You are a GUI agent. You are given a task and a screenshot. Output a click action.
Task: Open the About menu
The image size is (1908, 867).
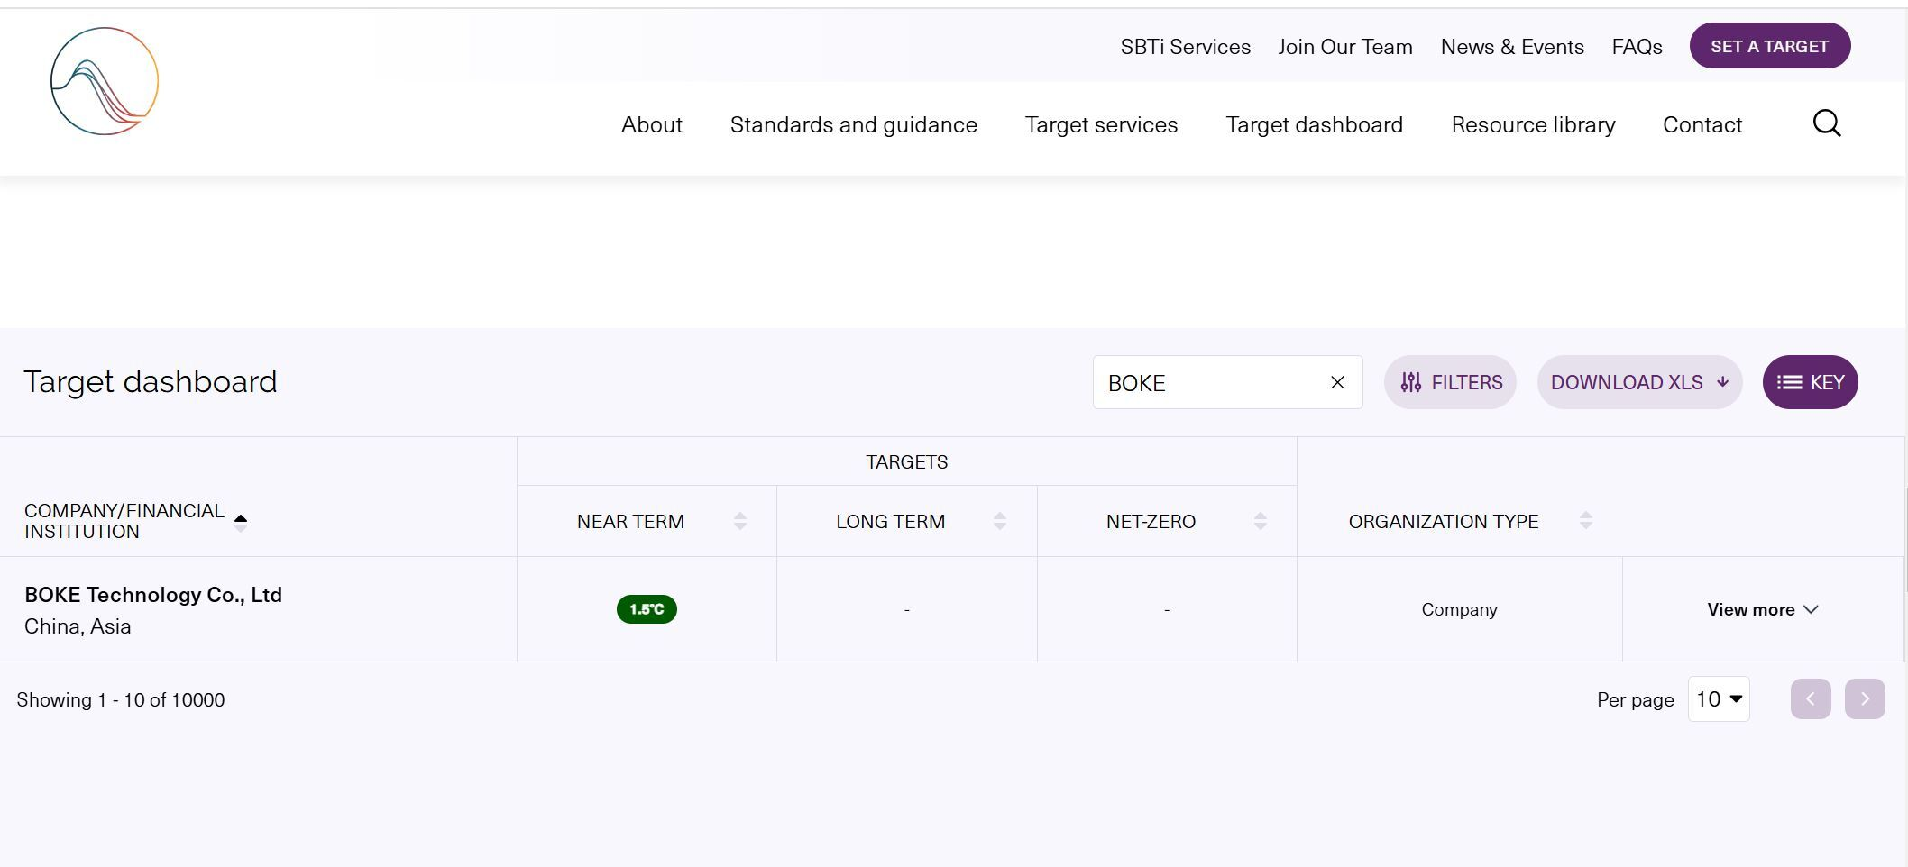652,124
